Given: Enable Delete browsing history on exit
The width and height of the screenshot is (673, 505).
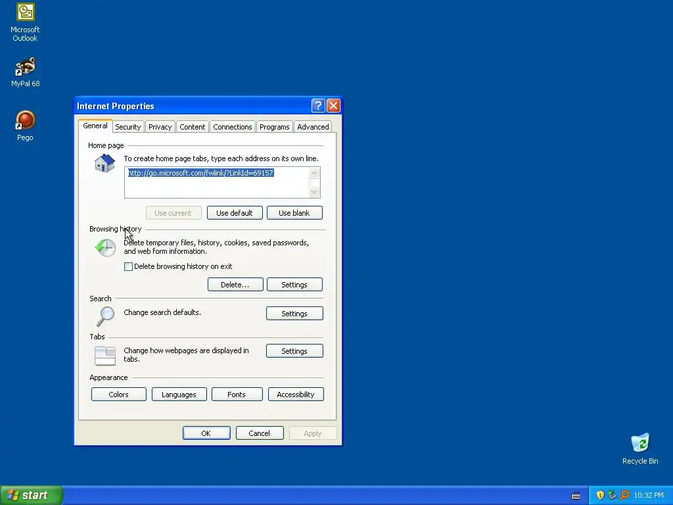Looking at the screenshot, I should coord(128,267).
